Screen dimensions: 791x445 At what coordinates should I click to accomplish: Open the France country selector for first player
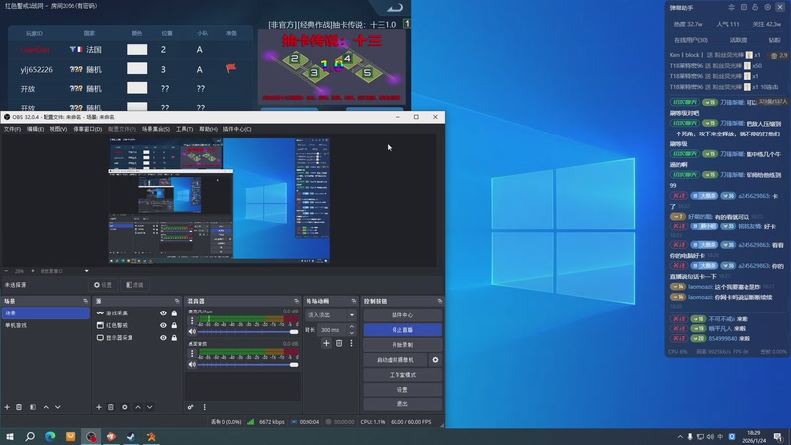click(x=86, y=50)
